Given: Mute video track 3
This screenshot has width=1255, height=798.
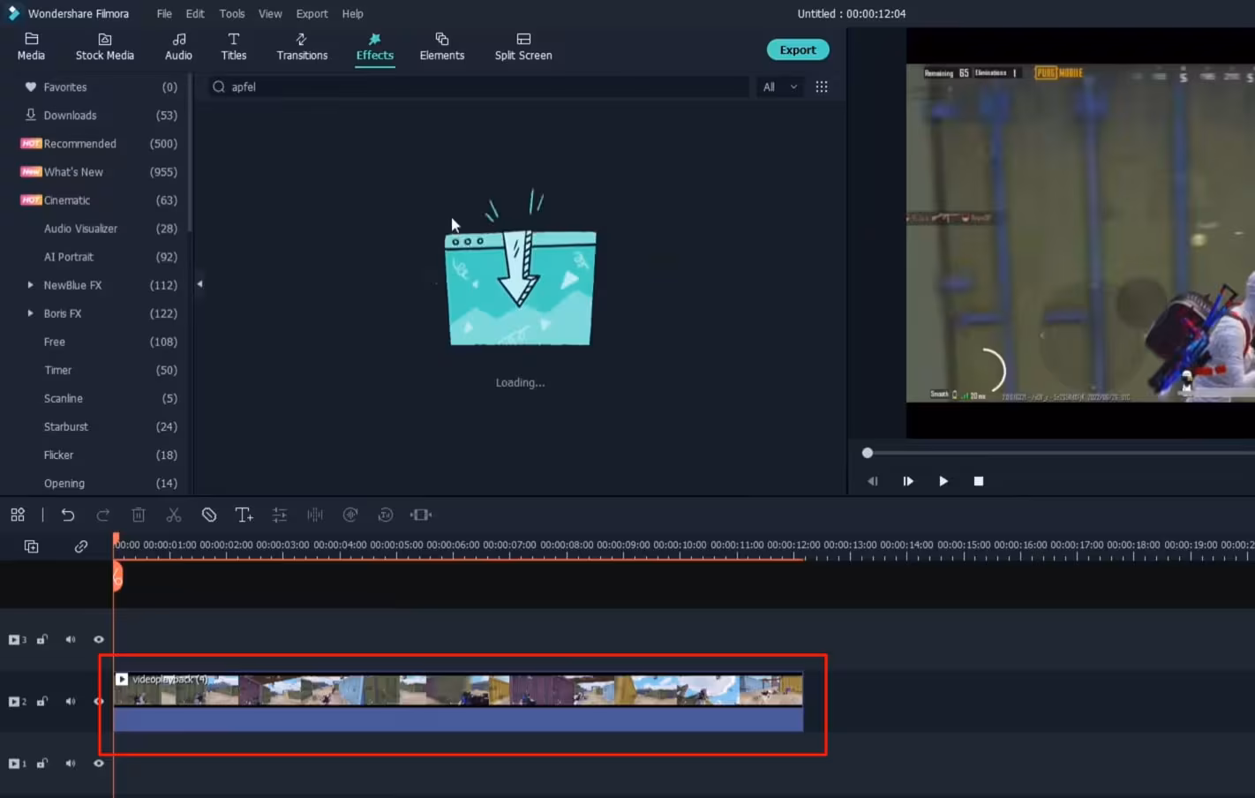Looking at the screenshot, I should [71, 639].
